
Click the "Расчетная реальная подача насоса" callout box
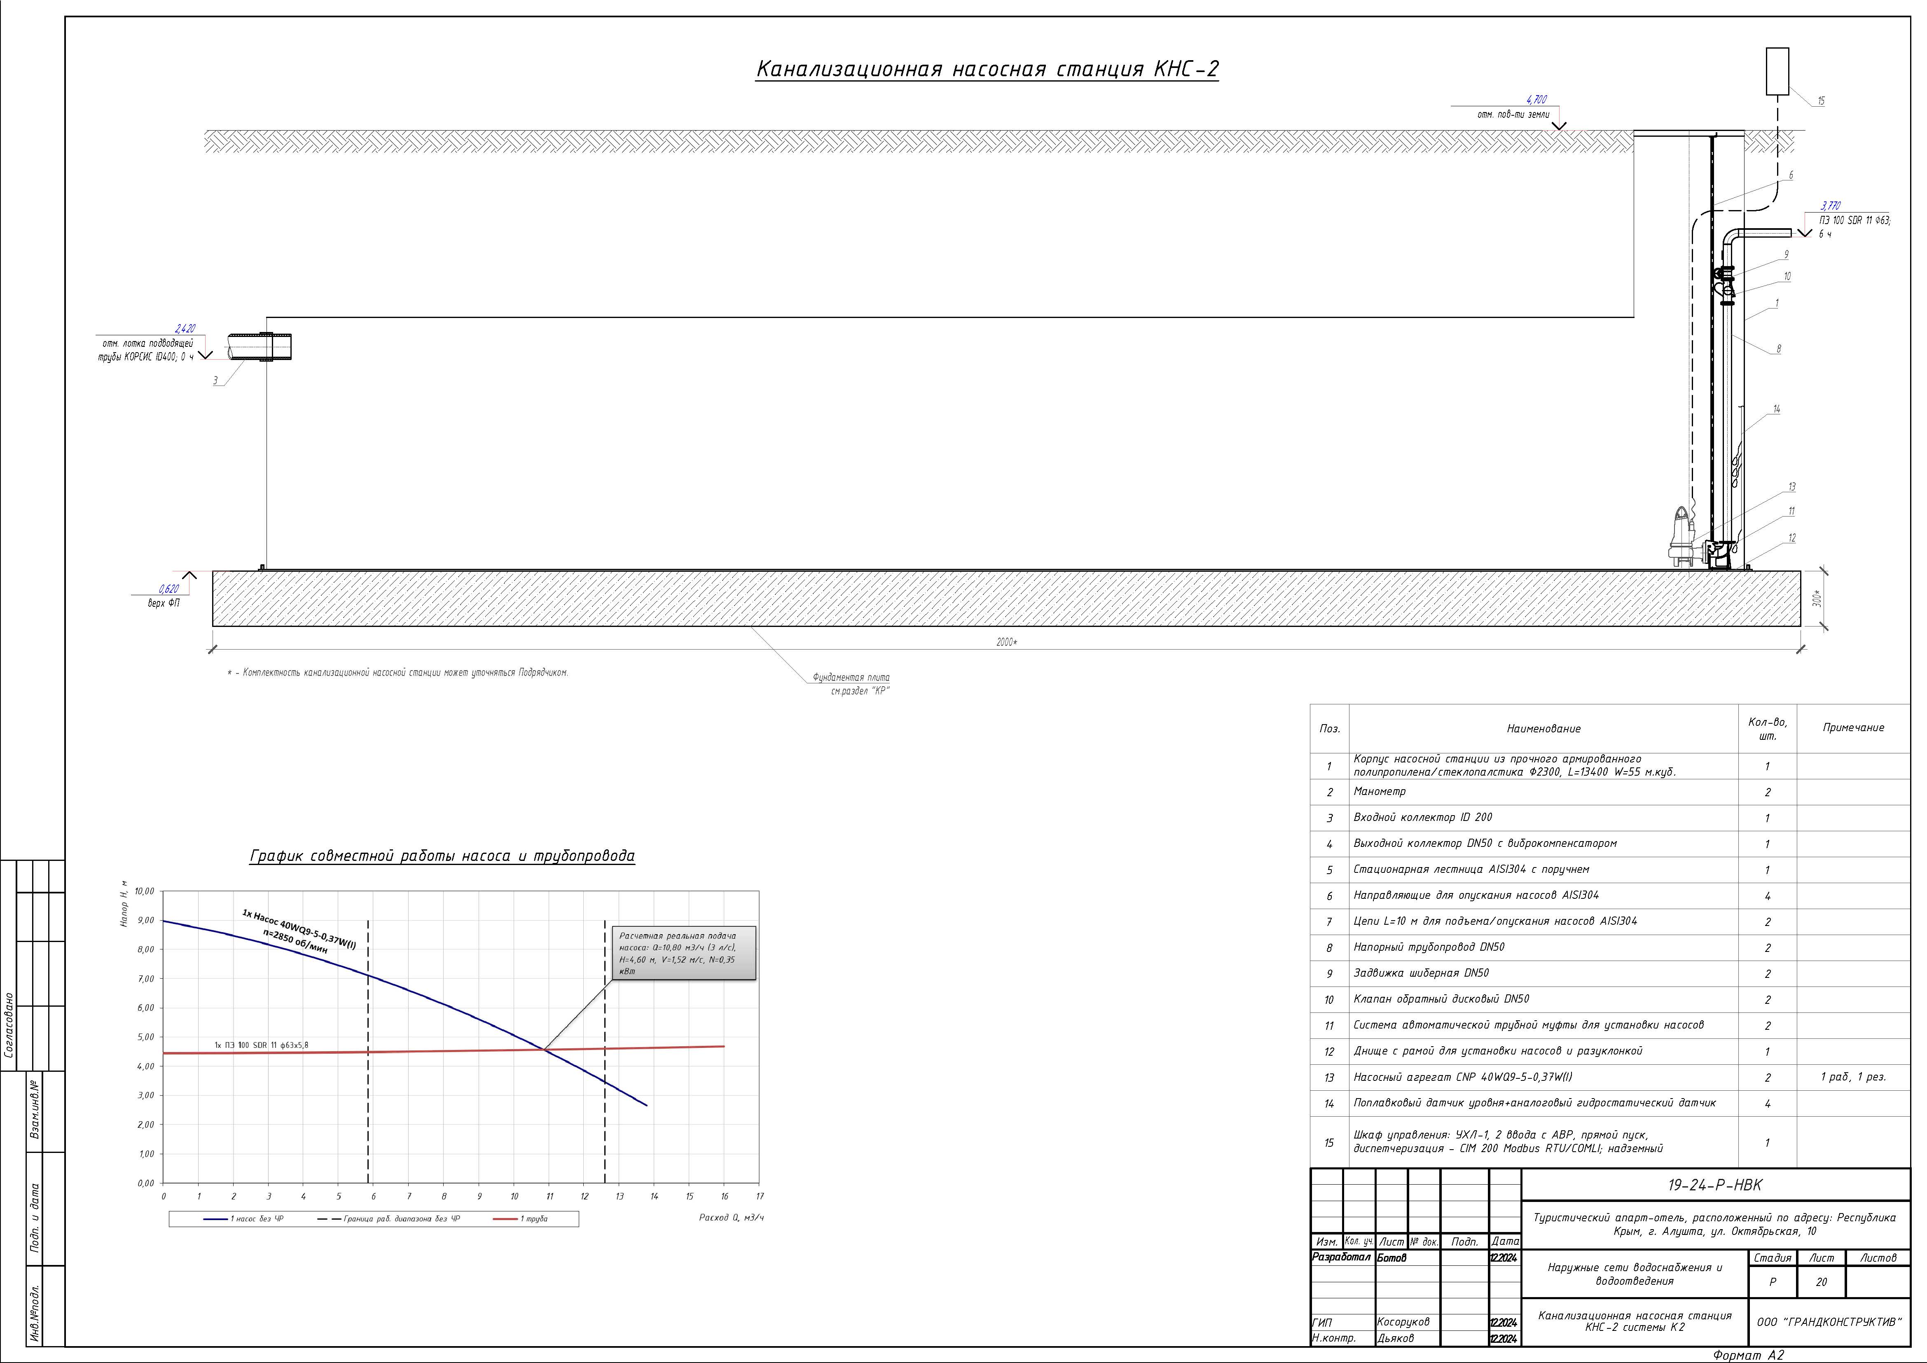click(685, 953)
